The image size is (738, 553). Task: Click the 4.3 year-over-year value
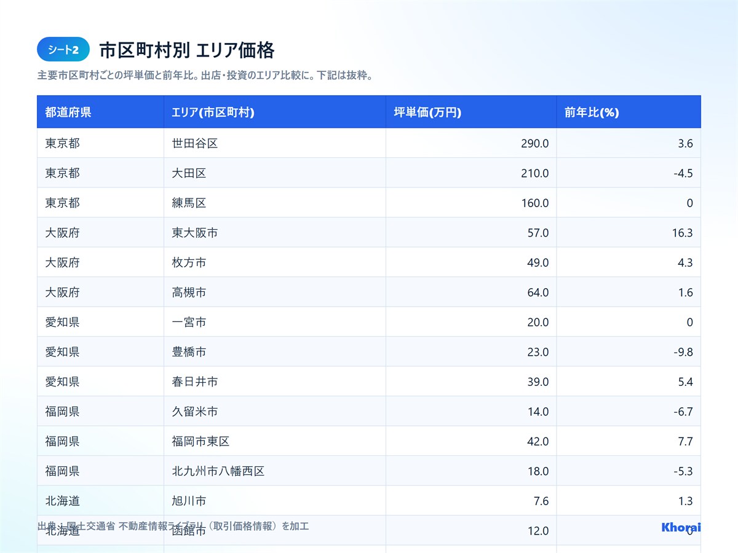(x=685, y=262)
